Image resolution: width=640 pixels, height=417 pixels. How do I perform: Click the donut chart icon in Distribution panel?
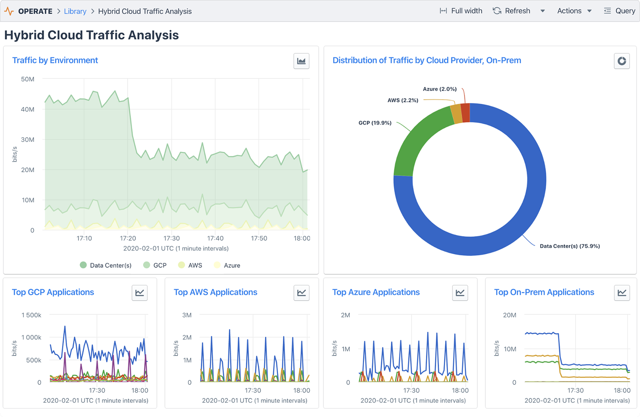pos(622,61)
